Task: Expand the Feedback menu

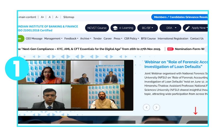Action: pos(71,38)
